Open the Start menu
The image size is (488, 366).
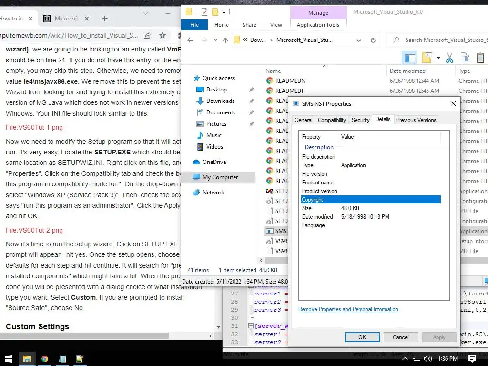point(9,359)
